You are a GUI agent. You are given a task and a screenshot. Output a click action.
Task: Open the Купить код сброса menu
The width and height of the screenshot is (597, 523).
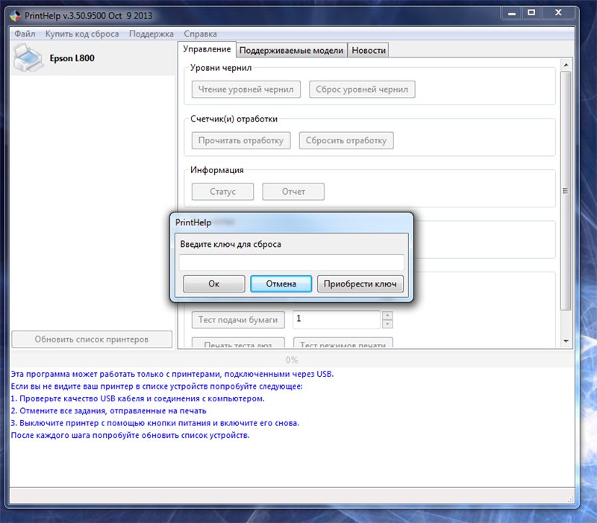click(82, 34)
